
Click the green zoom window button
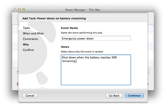pyautogui.click(x=23, y=10)
